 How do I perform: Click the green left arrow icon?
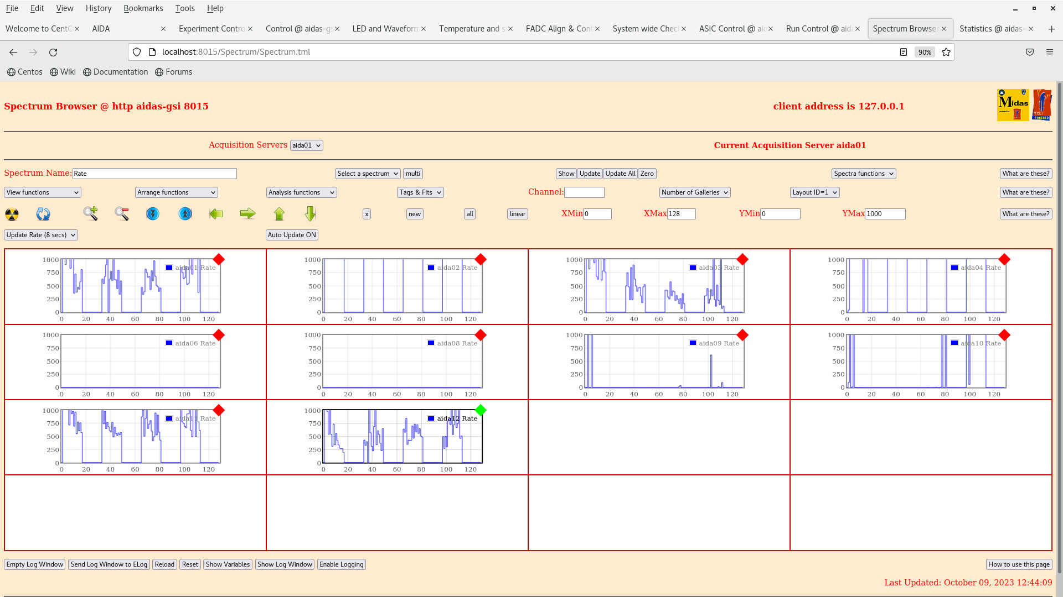(x=216, y=213)
